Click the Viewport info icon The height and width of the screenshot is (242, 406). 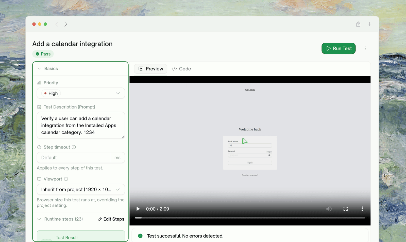[x=66, y=179]
